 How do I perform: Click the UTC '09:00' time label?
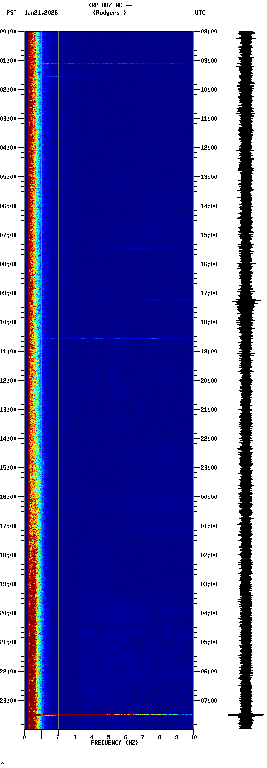[x=208, y=61]
